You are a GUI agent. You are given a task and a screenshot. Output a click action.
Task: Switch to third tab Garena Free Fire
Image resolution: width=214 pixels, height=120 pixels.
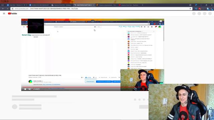[62, 5]
